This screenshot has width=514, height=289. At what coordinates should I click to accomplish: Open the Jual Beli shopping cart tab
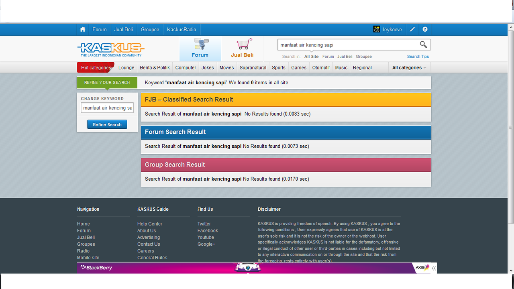tap(242, 49)
